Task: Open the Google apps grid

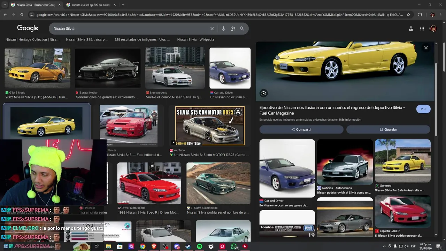Action: [x=422, y=29]
